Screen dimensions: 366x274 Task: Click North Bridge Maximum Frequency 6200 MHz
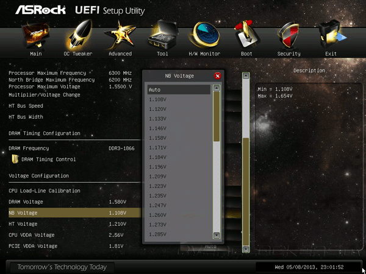(120, 80)
